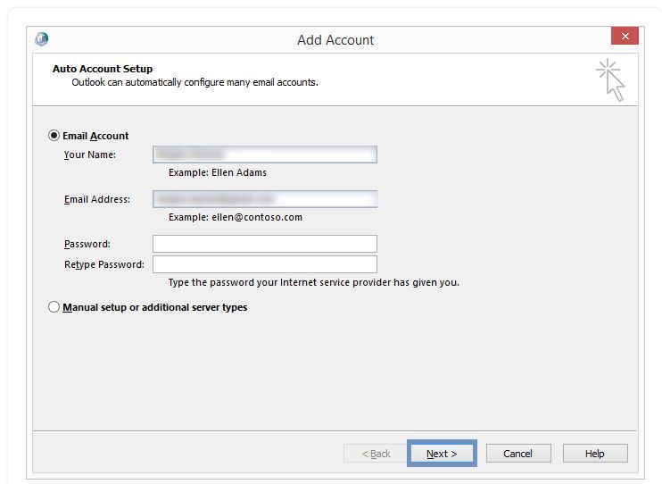Click the Outlook icon in the title bar
662x484 pixels.
tap(42, 39)
